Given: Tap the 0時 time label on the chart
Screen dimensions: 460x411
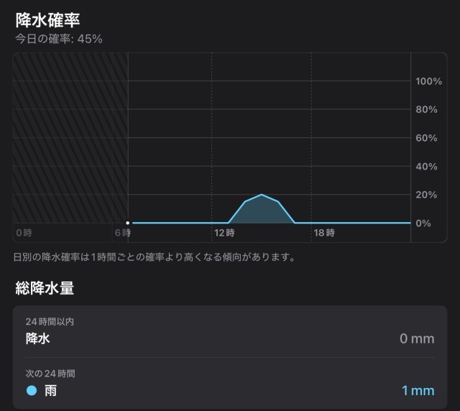Looking at the screenshot, I should click(24, 233).
